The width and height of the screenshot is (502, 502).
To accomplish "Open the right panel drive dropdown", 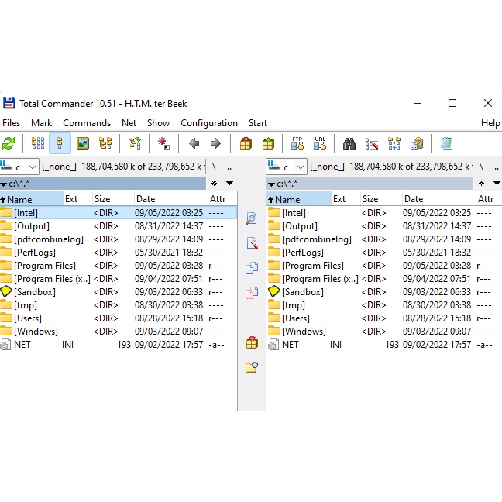I will point(287,167).
